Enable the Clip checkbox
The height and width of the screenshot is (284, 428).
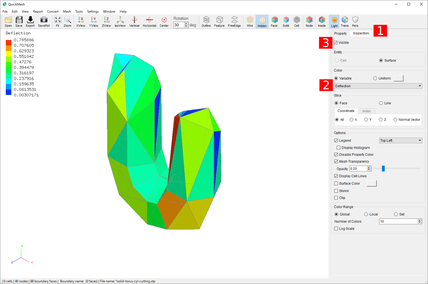coord(336,198)
